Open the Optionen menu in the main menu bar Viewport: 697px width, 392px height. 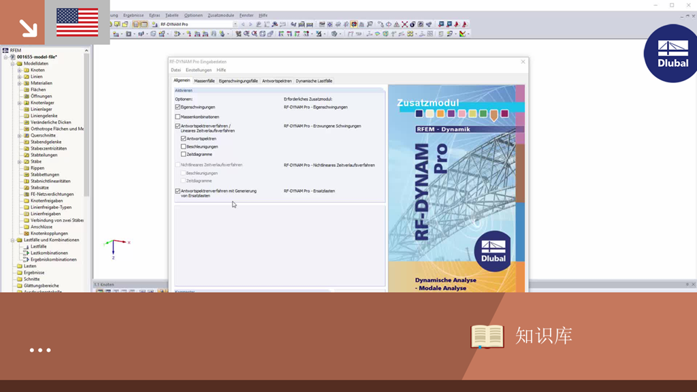point(193,15)
